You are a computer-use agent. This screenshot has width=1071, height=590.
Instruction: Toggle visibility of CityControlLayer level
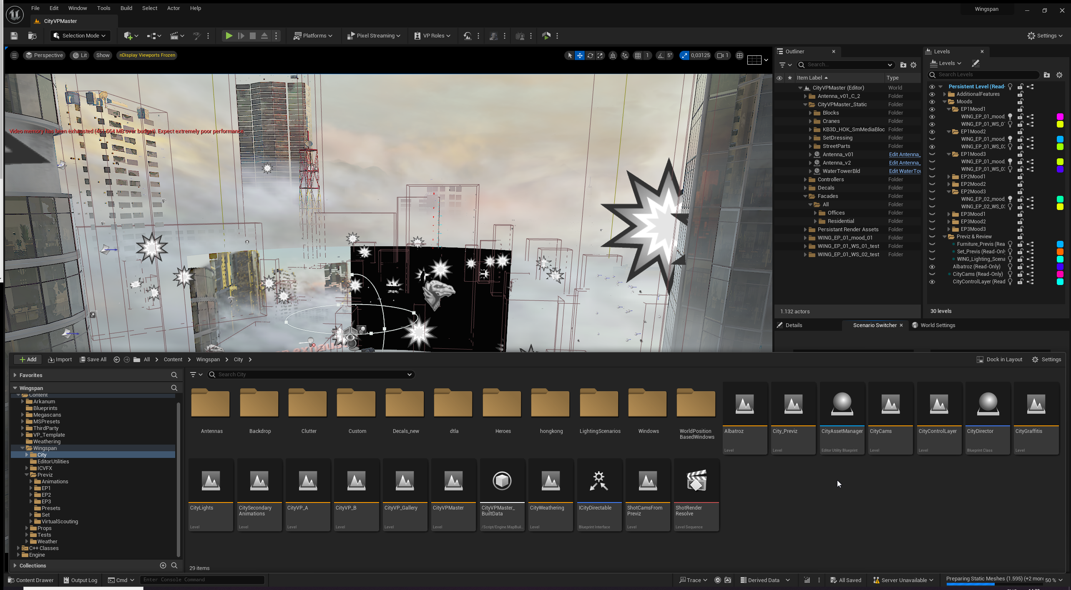coord(932,282)
